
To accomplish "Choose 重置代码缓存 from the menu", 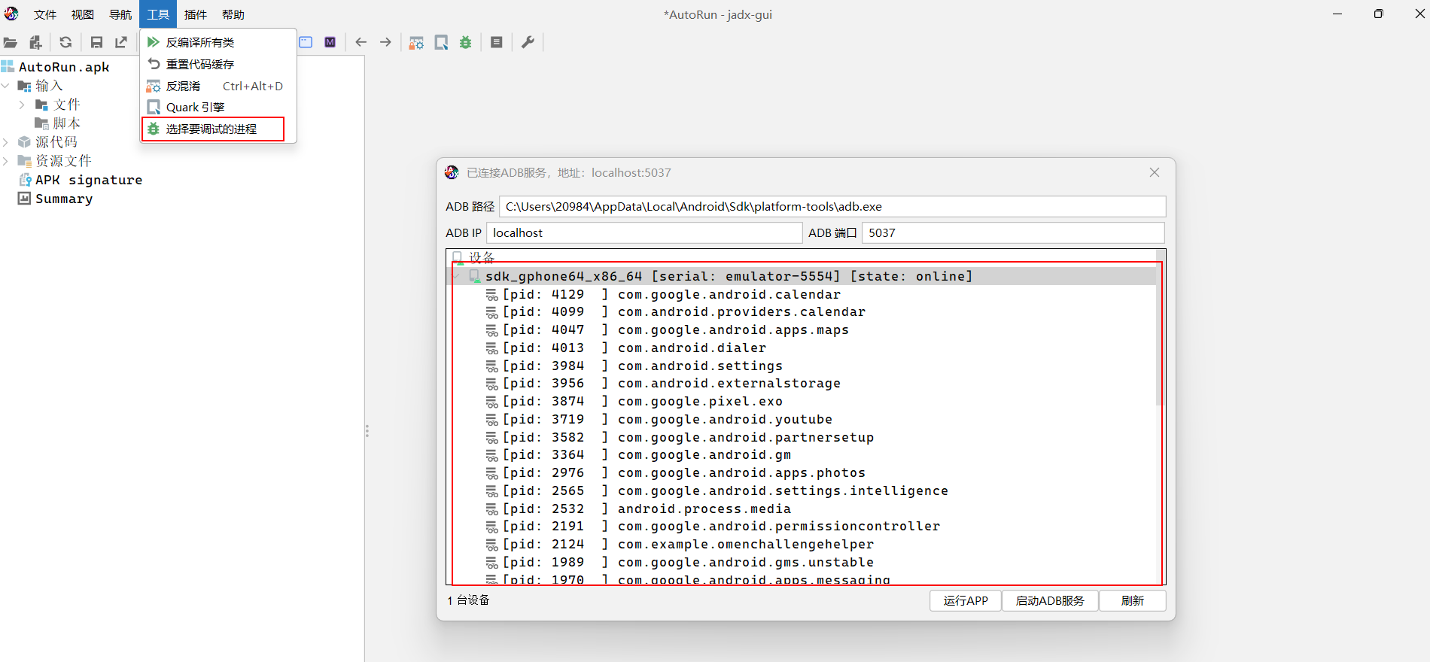I will point(218,64).
